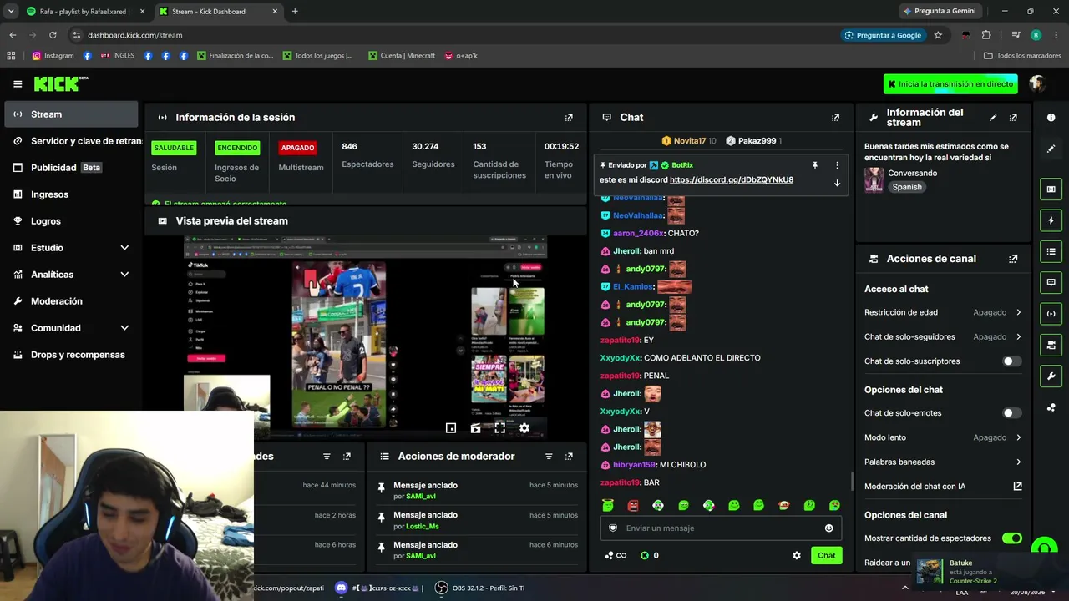Toggle the list panel icon in right sidebar
This screenshot has width=1069, height=601.
tap(1051, 251)
